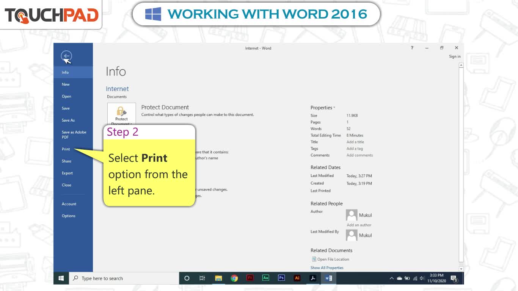Click the Related Dates heading
518x291 pixels.
tap(325, 167)
